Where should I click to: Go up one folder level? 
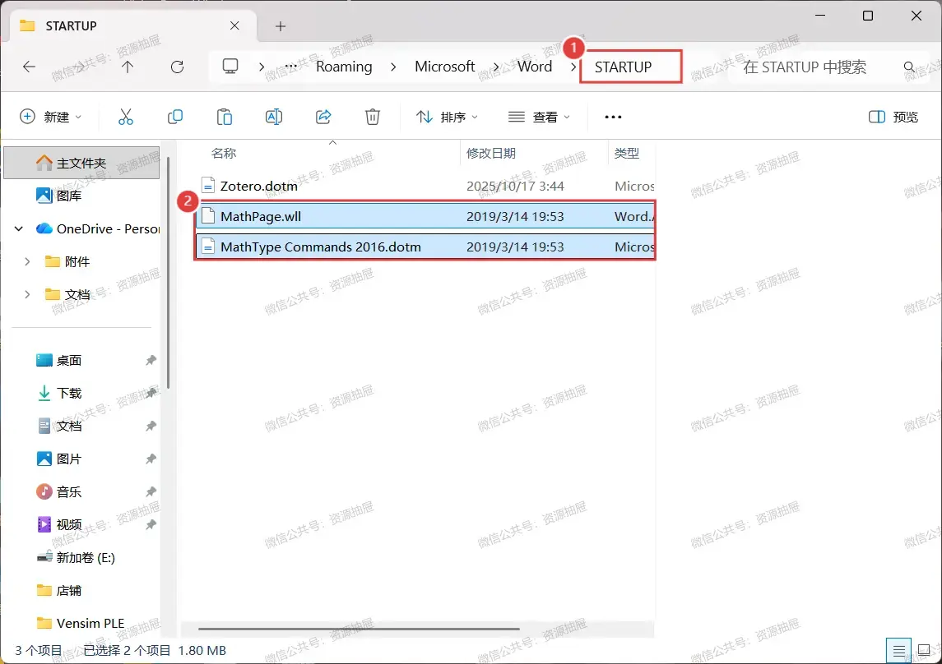coord(127,67)
